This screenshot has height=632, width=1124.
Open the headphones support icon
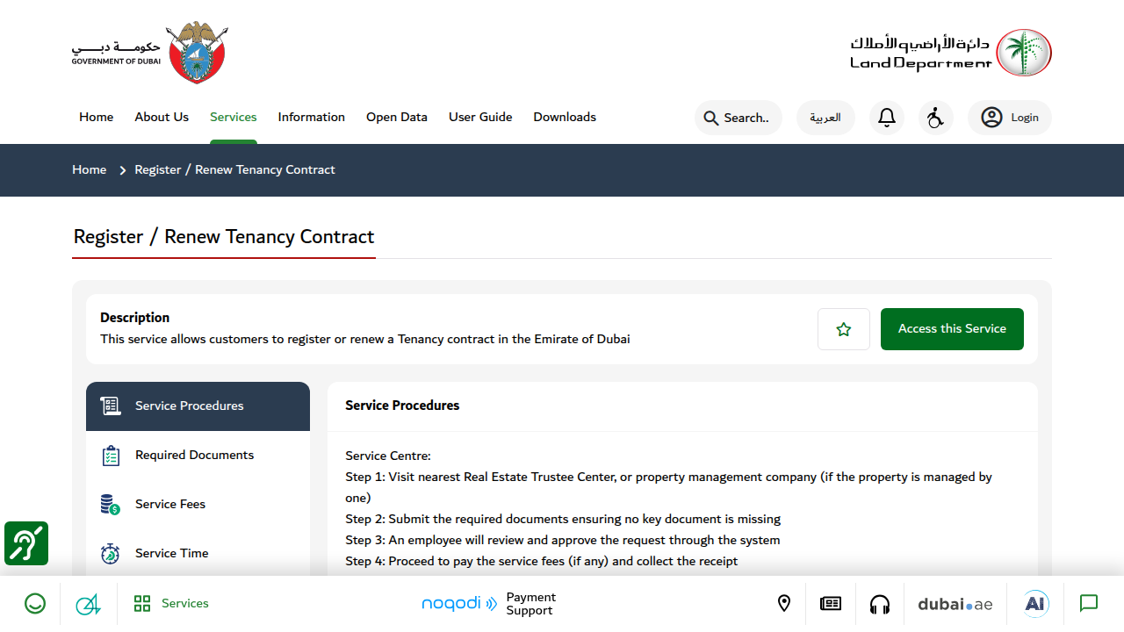coord(880,604)
